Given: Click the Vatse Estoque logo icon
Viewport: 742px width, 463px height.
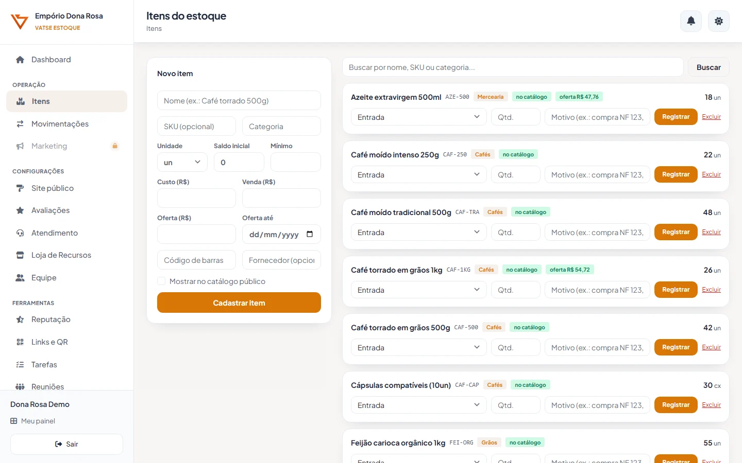Looking at the screenshot, I should (20, 22).
